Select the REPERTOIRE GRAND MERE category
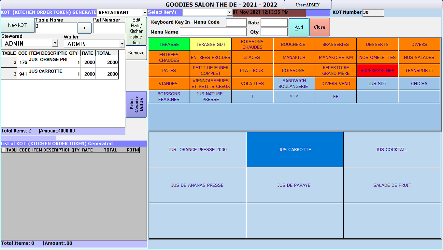The image size is (443, 250). (x=336, y=70)
